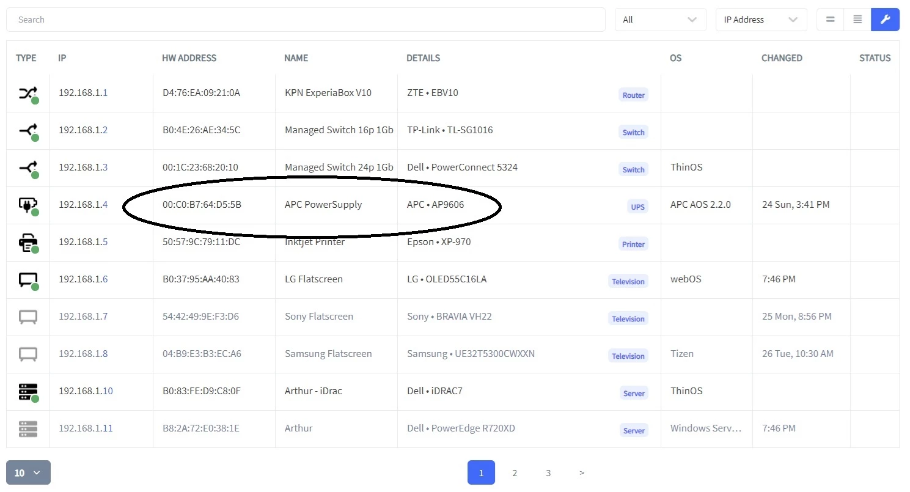Click the Router tag badge
The width and height of the screenshot is (910, 492).
[x=633, y=95]
